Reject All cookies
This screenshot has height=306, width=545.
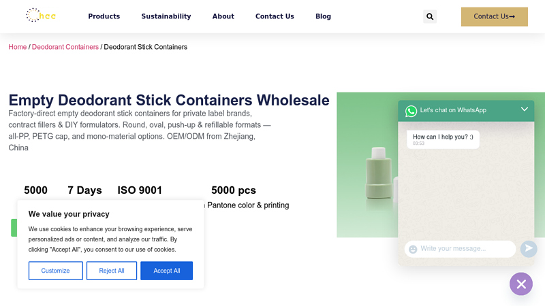[112, 271]
